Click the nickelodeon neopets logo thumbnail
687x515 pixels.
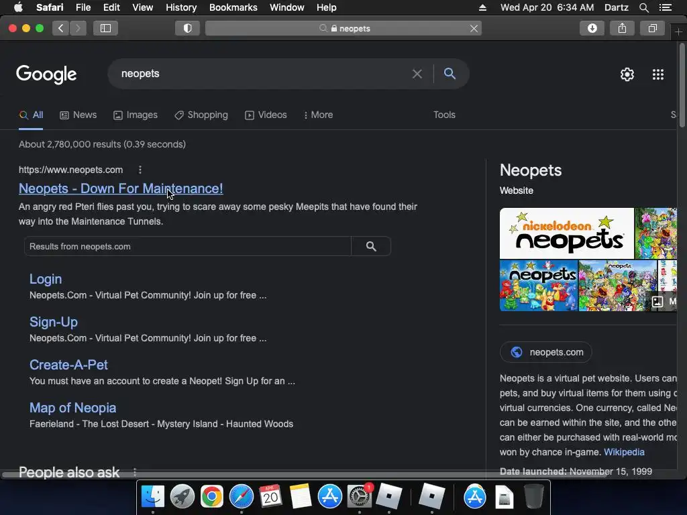coord(567,233)
